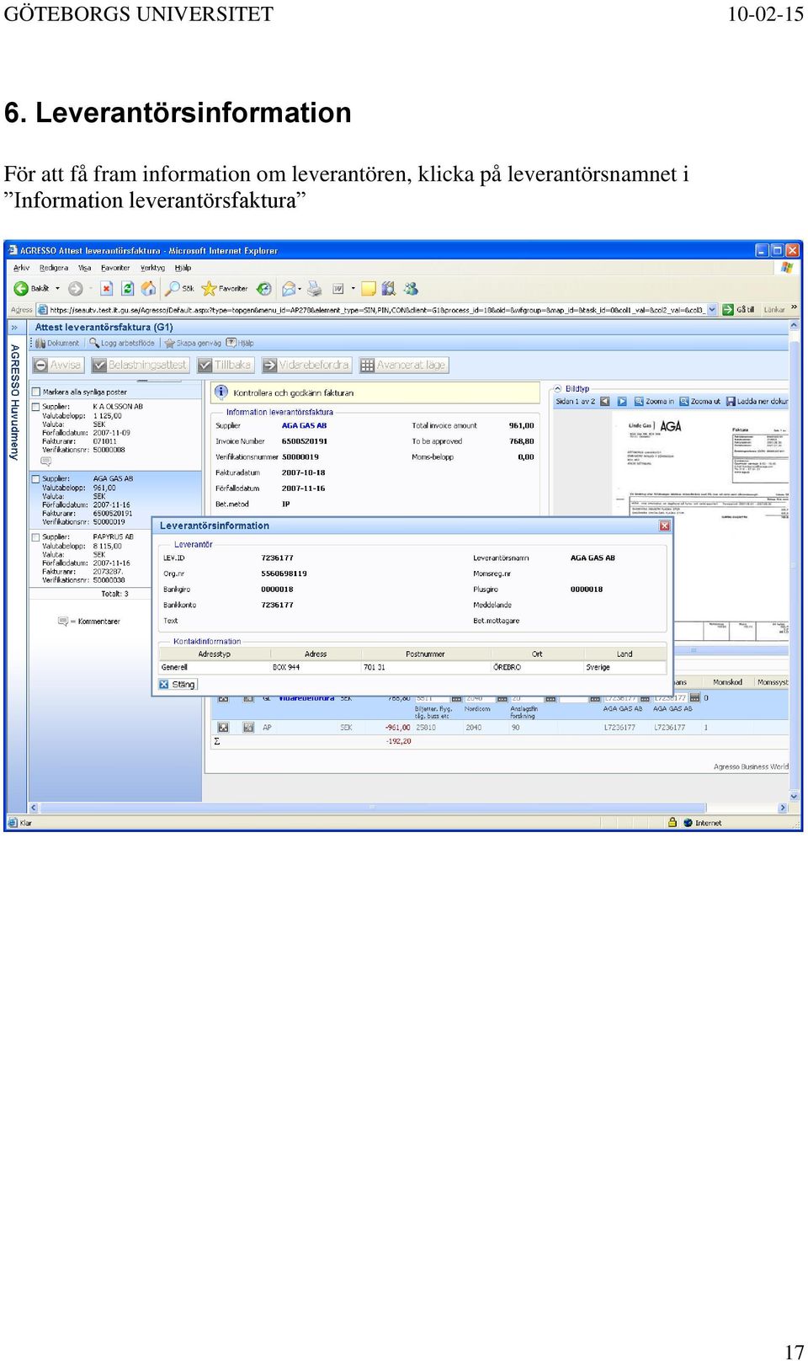The height and width of the screenshot is (1361, 808).
Task: Click the Vidarebefordra button
Action: click(x=306, y=365)
